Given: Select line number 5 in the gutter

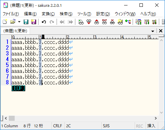Looking at the screenshot, I should 7,65.
